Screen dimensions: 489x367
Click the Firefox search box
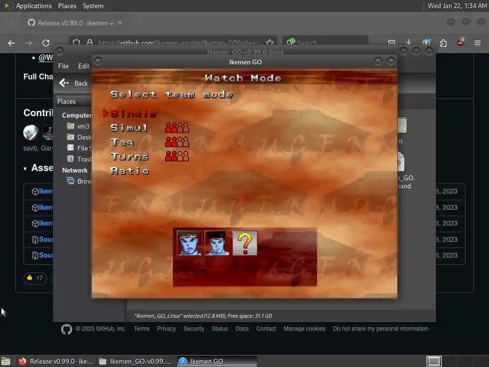point(325,42)
